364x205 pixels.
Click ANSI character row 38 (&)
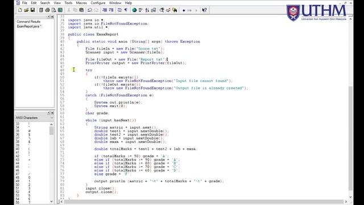coord(32,142)
